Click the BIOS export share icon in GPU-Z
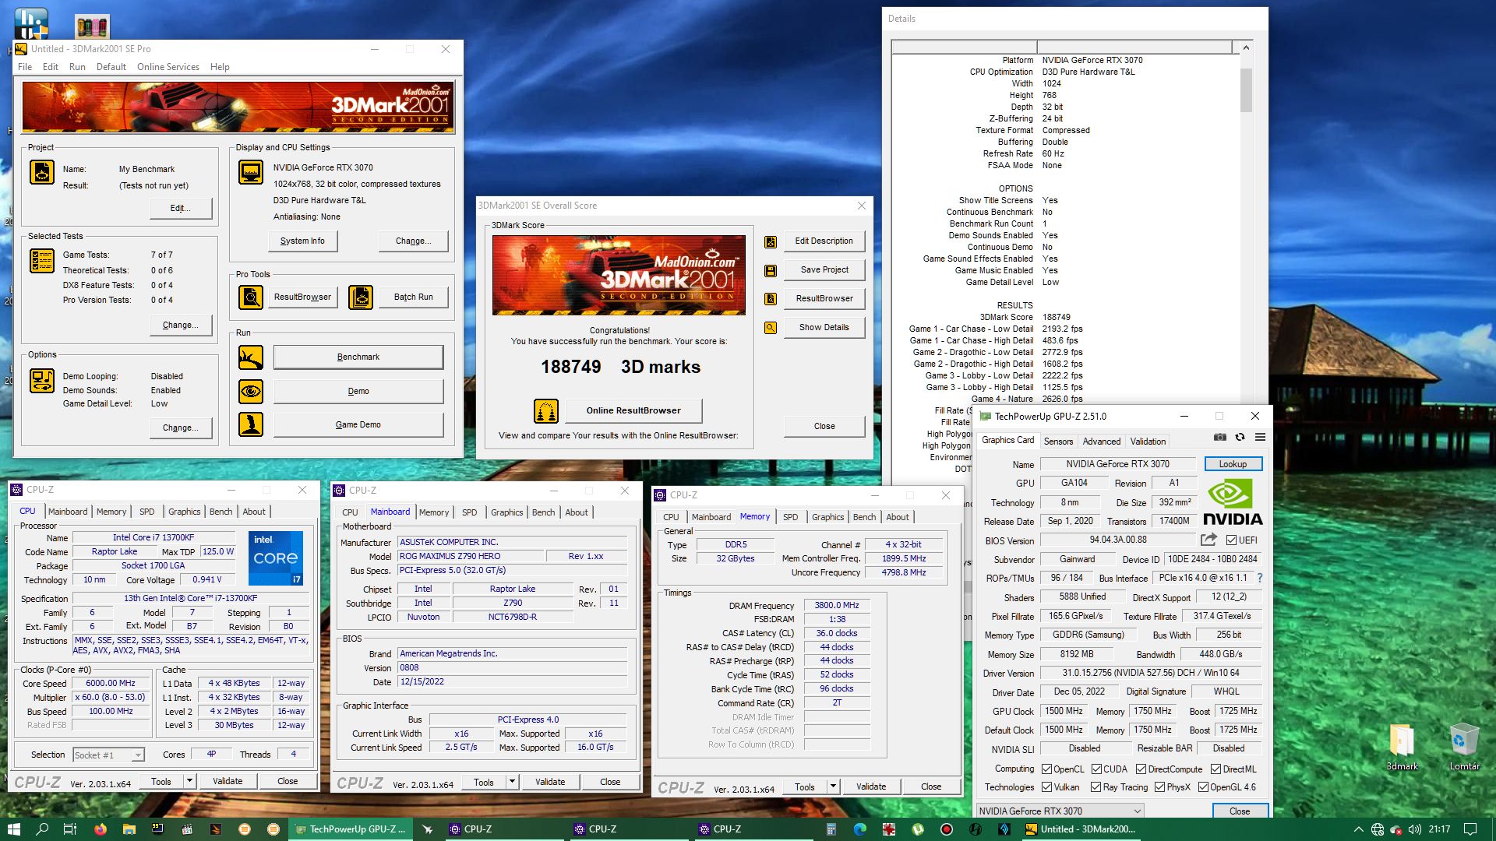1496x841 pixels. [x=1208, y=540]
